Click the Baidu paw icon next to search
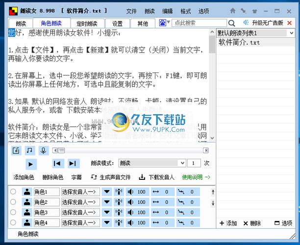 tap(163, 23)
